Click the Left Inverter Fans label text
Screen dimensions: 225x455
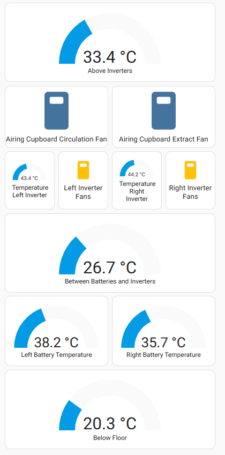coord(83,192)
